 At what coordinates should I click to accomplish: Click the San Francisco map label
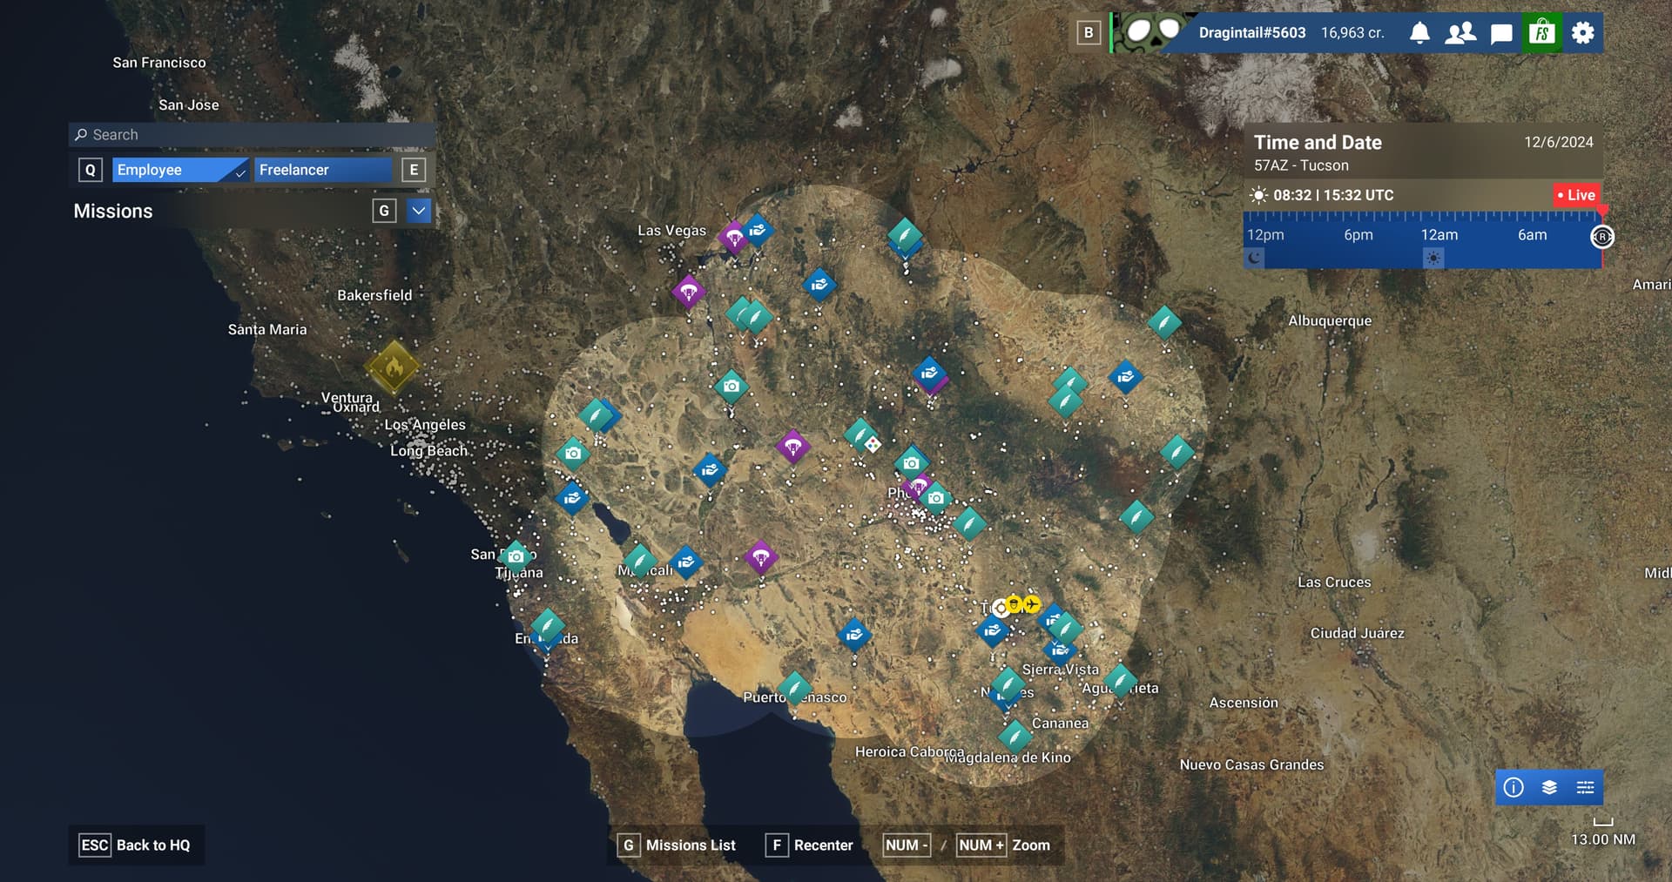pyautogui.click(x=159, y=63)
